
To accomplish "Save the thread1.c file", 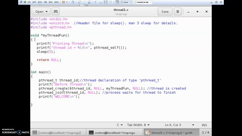I will (165, 12).
